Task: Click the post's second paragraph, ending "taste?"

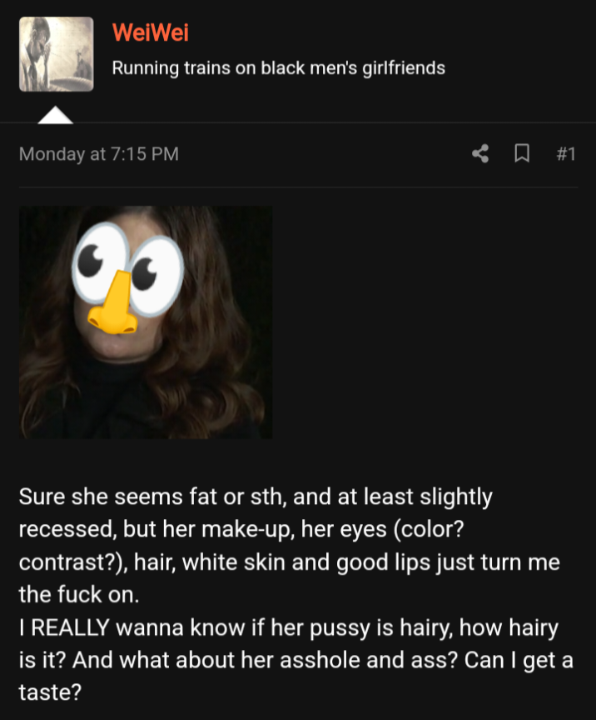Action: coord(296,659)
